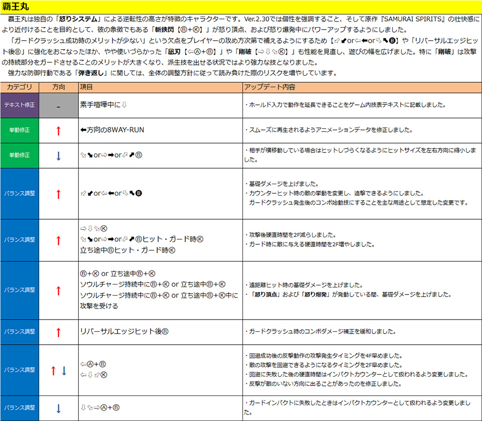Select the カテゴリ column header

click(x=20, y=87)
